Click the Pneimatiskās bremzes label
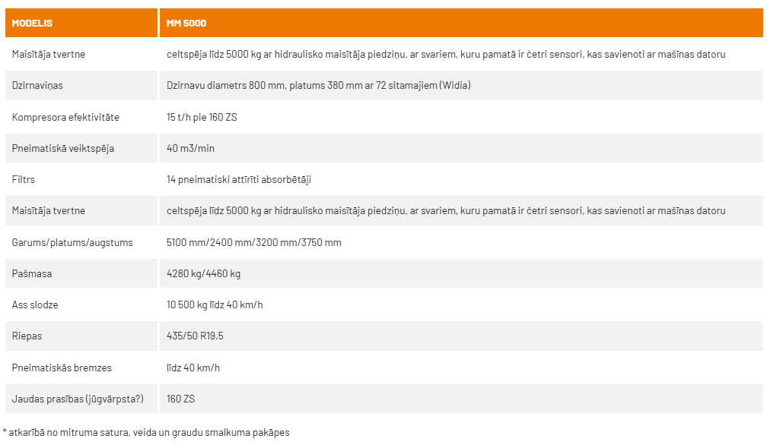 coord(62,368)
